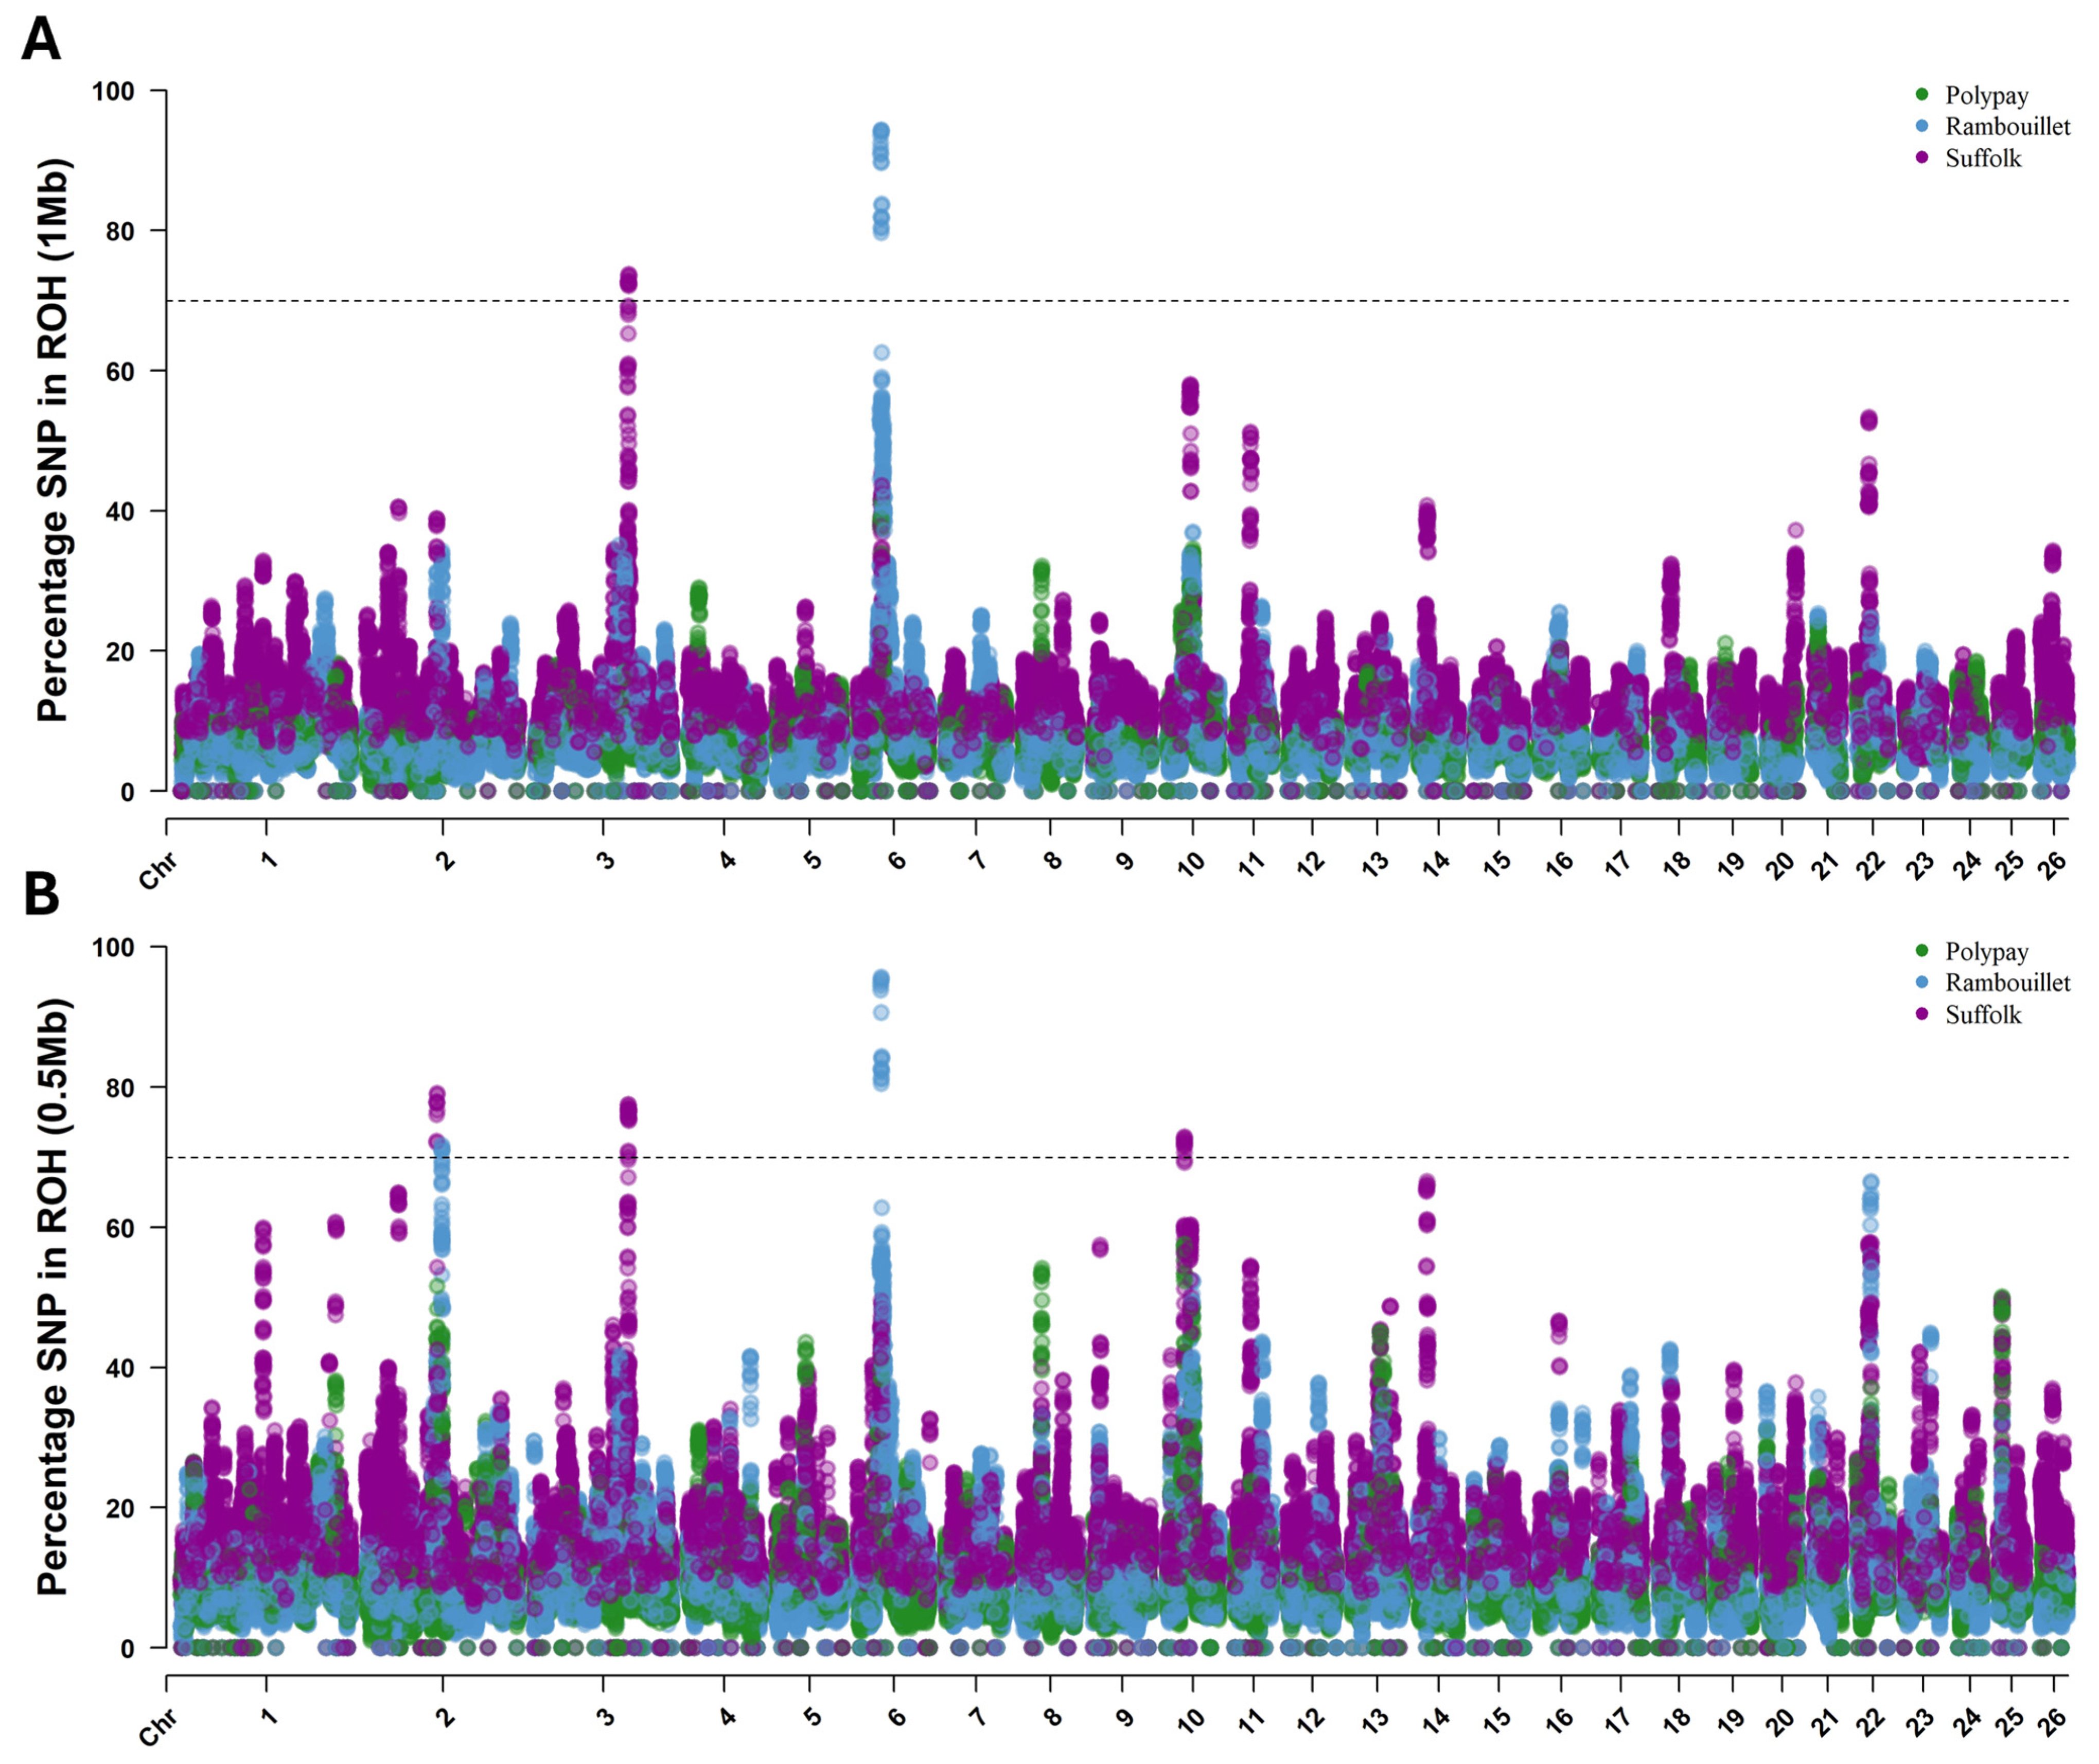Click the Suffolk peak near 80 on chromosome 2, panel B
Screen dimensions: 2099x1764
(x=437, y=1104)
